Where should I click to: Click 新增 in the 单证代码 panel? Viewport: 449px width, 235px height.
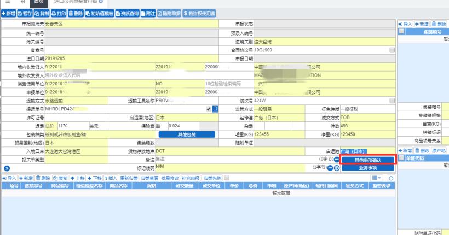tap(405, 150)
